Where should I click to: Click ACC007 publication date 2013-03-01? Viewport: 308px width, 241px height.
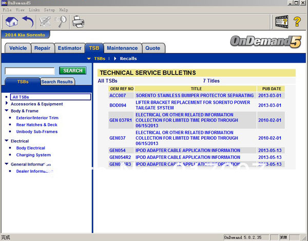point(269,96)
